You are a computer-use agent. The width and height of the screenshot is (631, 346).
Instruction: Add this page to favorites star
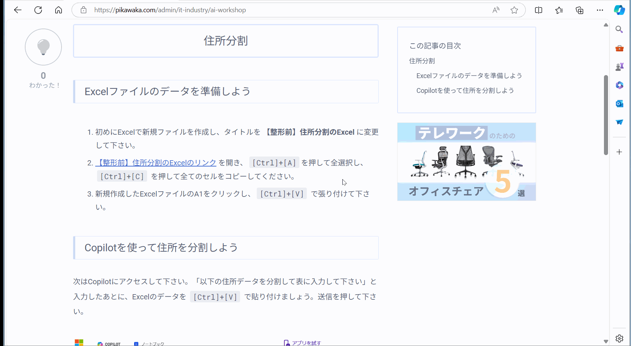pos(514,10)
